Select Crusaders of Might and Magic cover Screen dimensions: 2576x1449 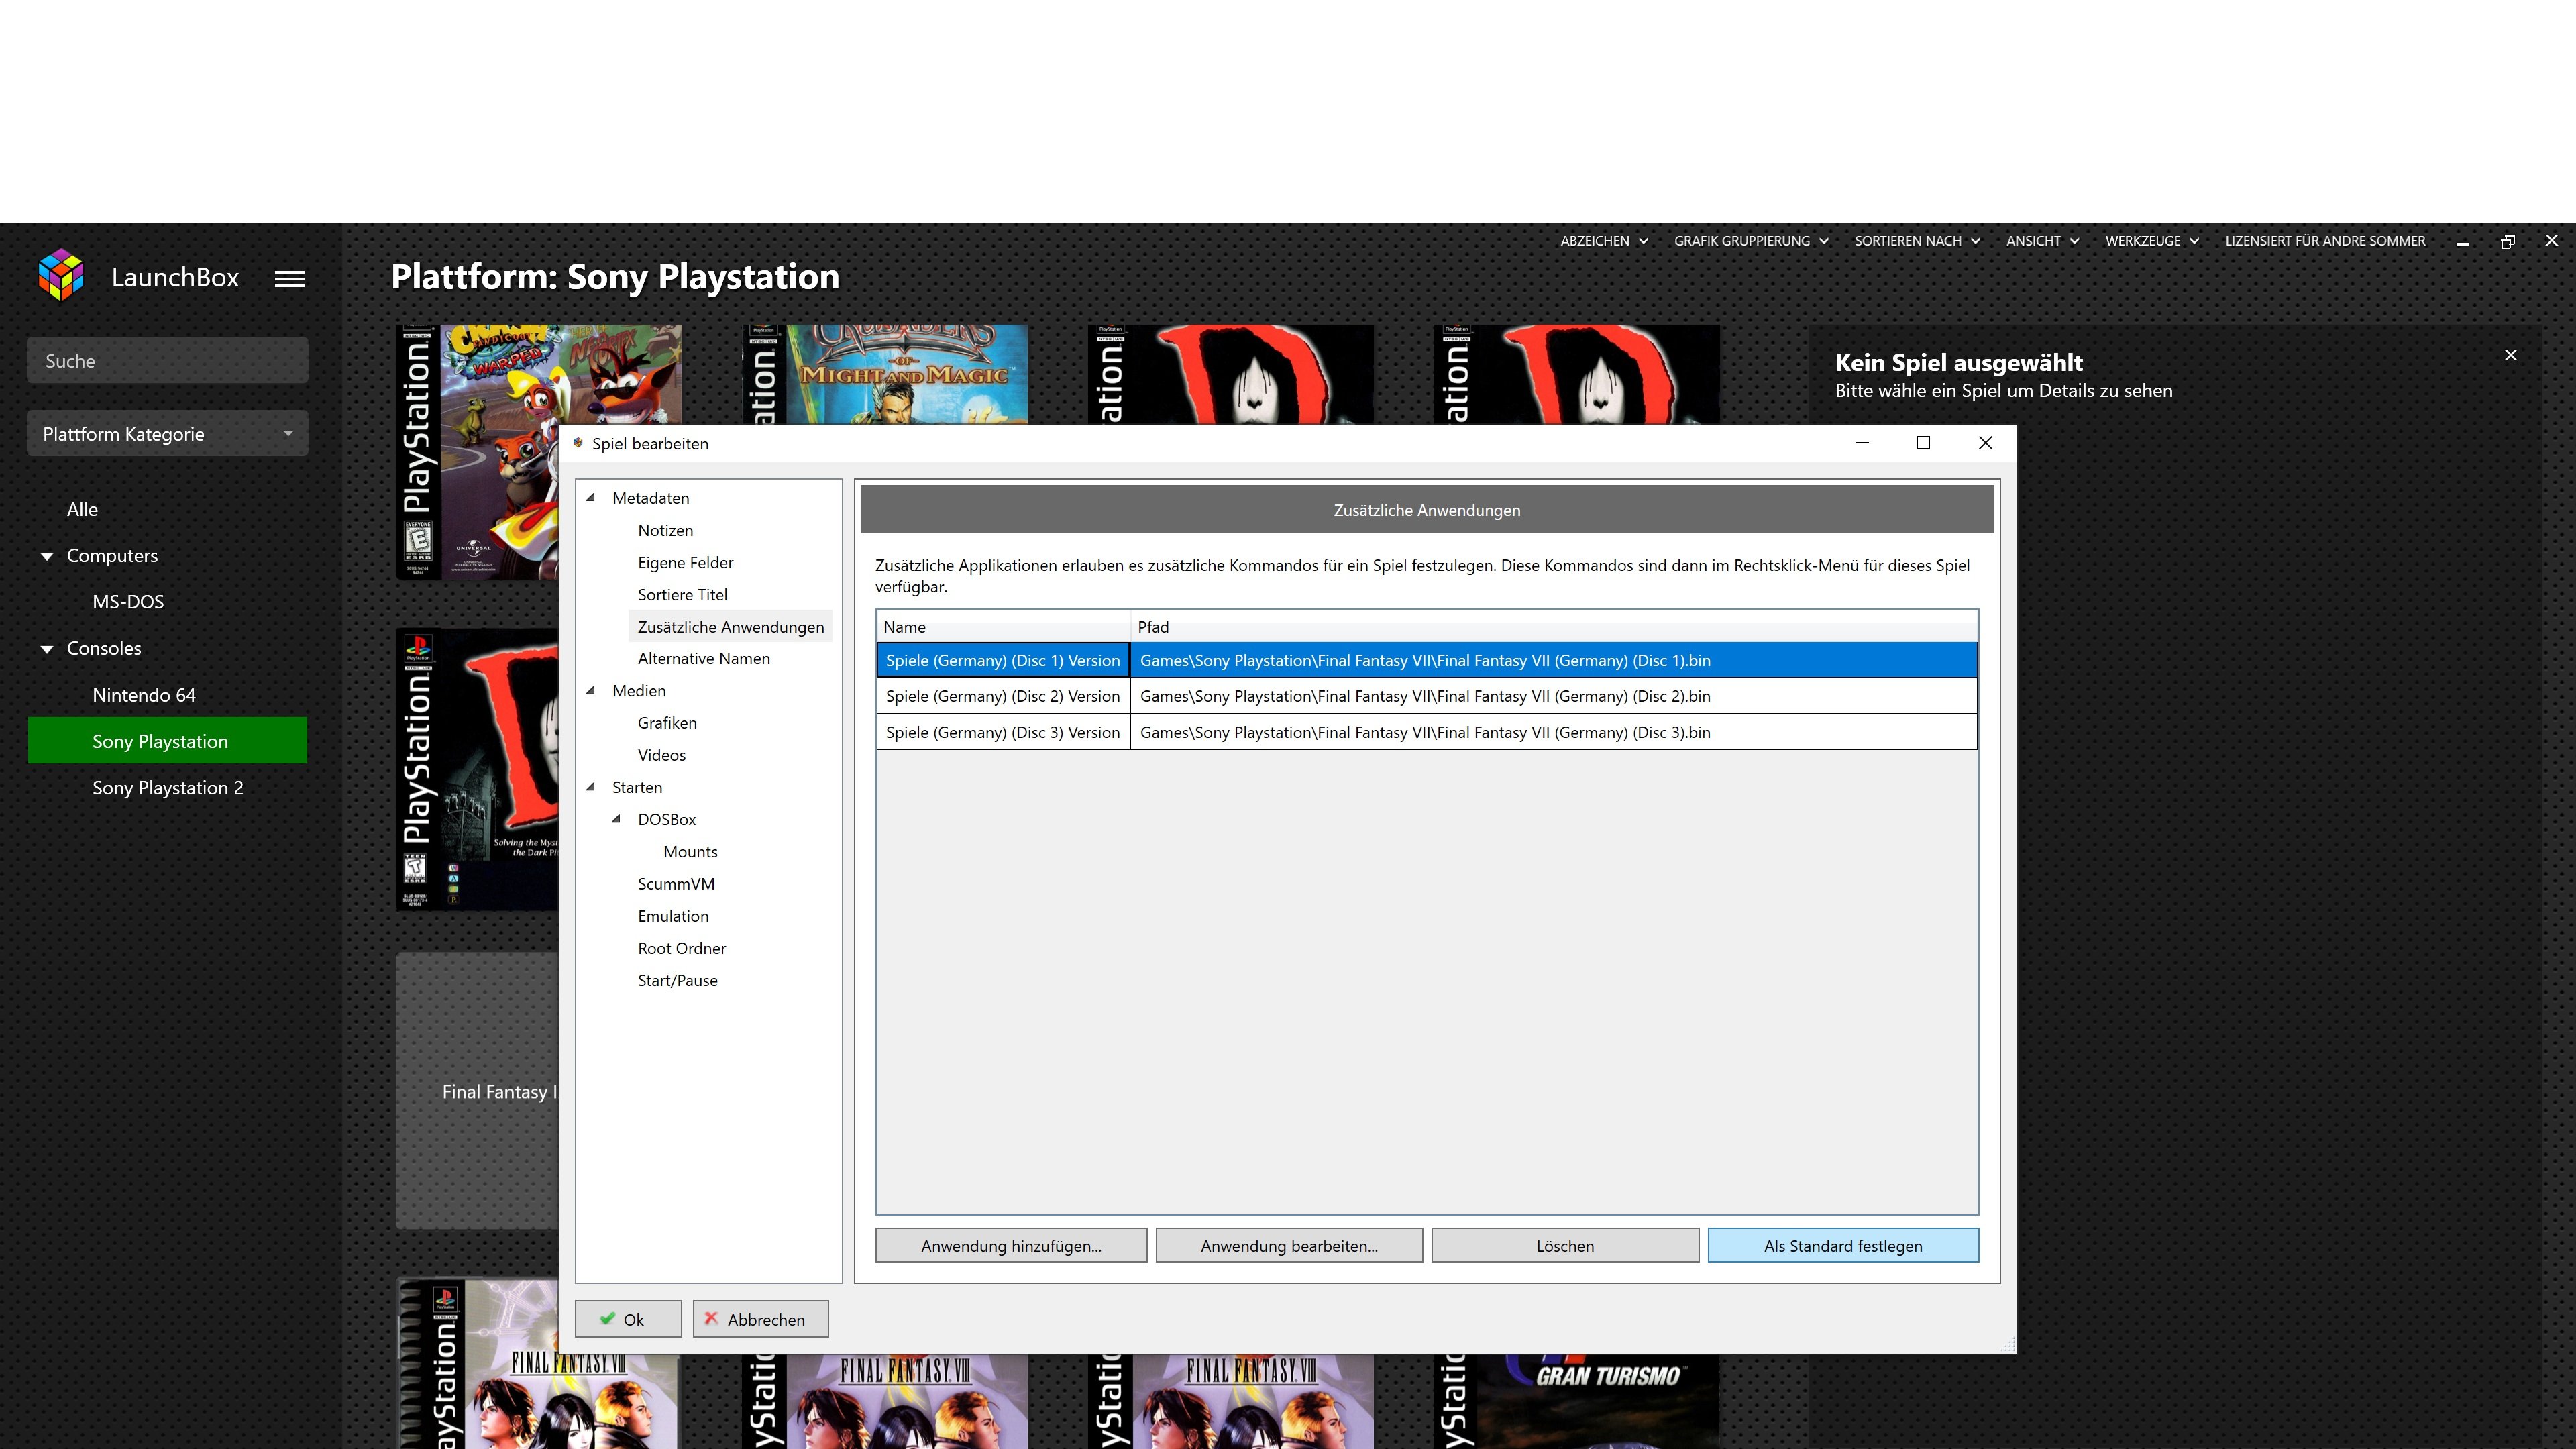(885, 374)
